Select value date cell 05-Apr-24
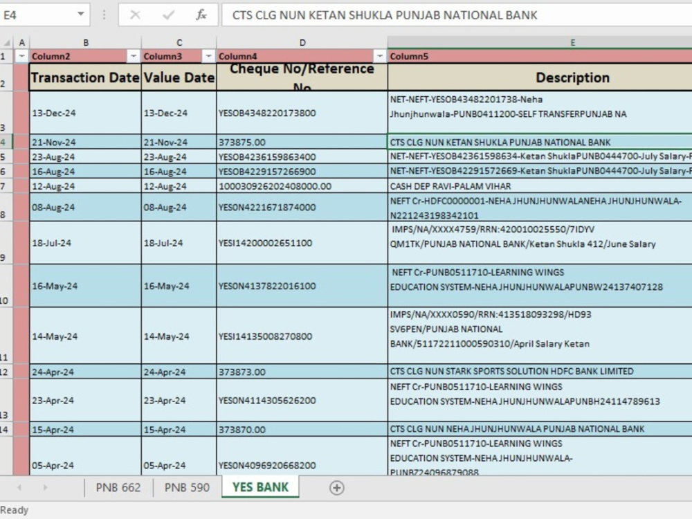The width and height of the screenshot is (692, 519). (179, 456)
